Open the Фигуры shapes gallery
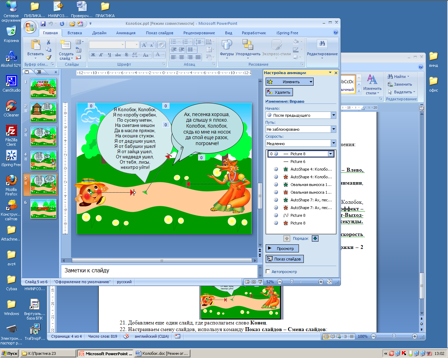 tap(227, 49)
